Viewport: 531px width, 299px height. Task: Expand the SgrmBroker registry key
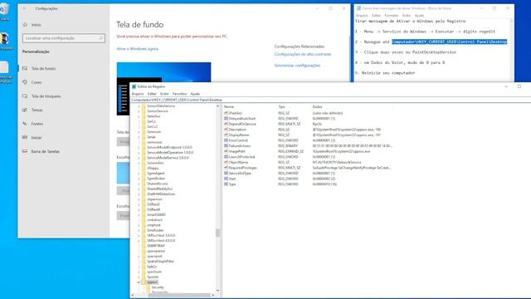coord(139,179)
